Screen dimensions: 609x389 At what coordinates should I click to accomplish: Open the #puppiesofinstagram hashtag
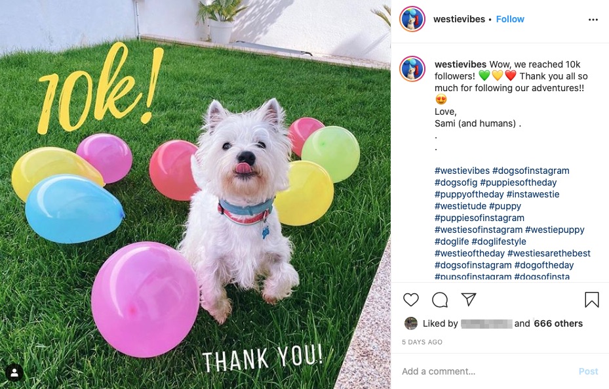tap(479, 218)
